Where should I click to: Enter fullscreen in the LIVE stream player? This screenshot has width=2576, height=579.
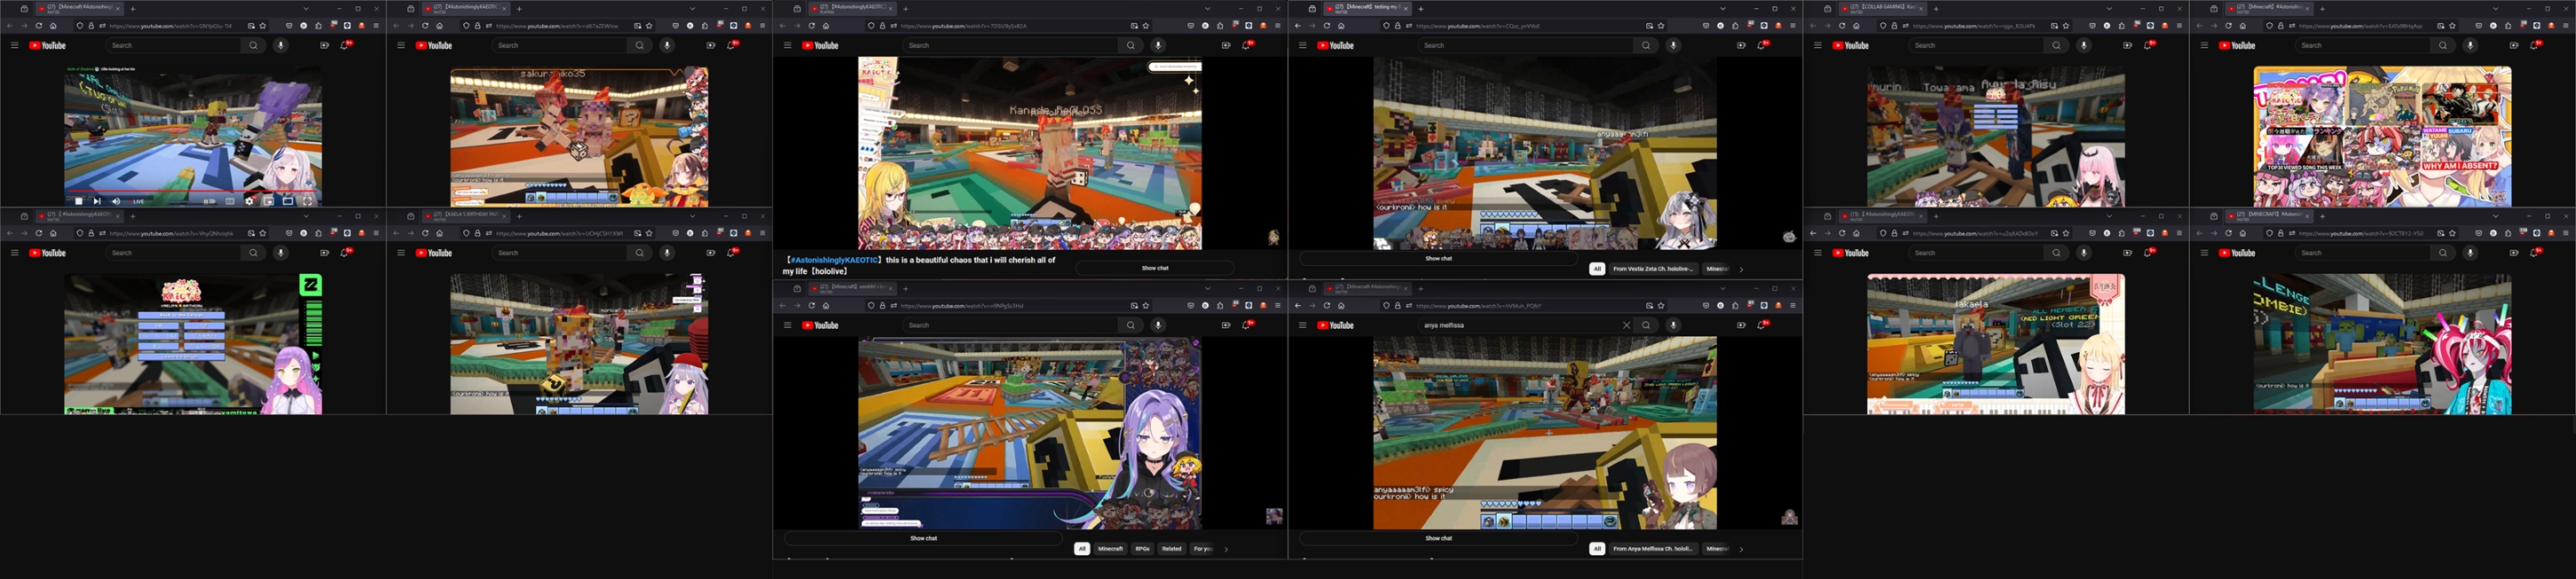click(308, 202)
